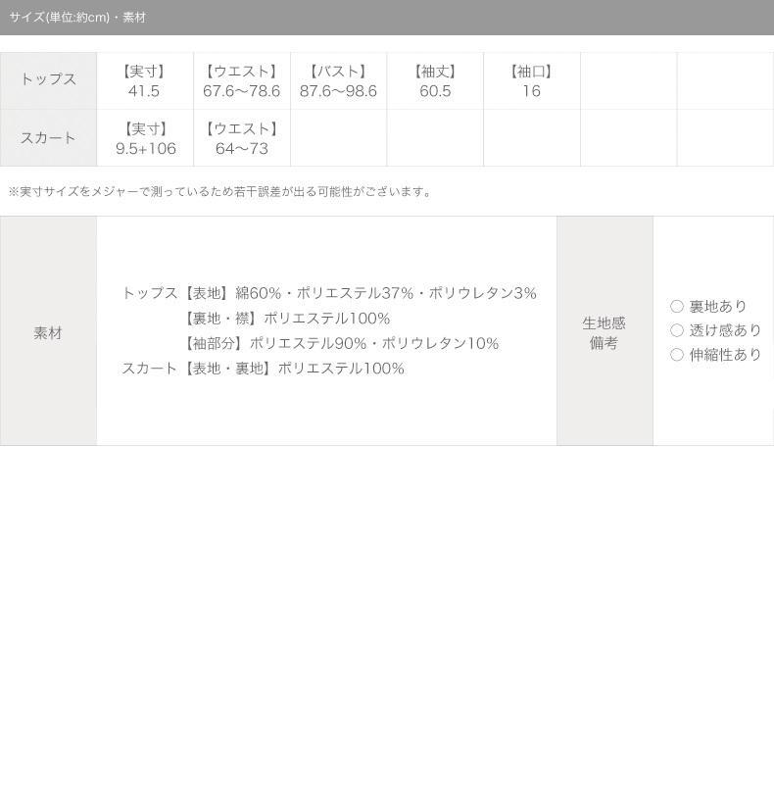The image size is (774, 792).
Task: Select the 裏地あり circle marker
Action: pos(677,306)
